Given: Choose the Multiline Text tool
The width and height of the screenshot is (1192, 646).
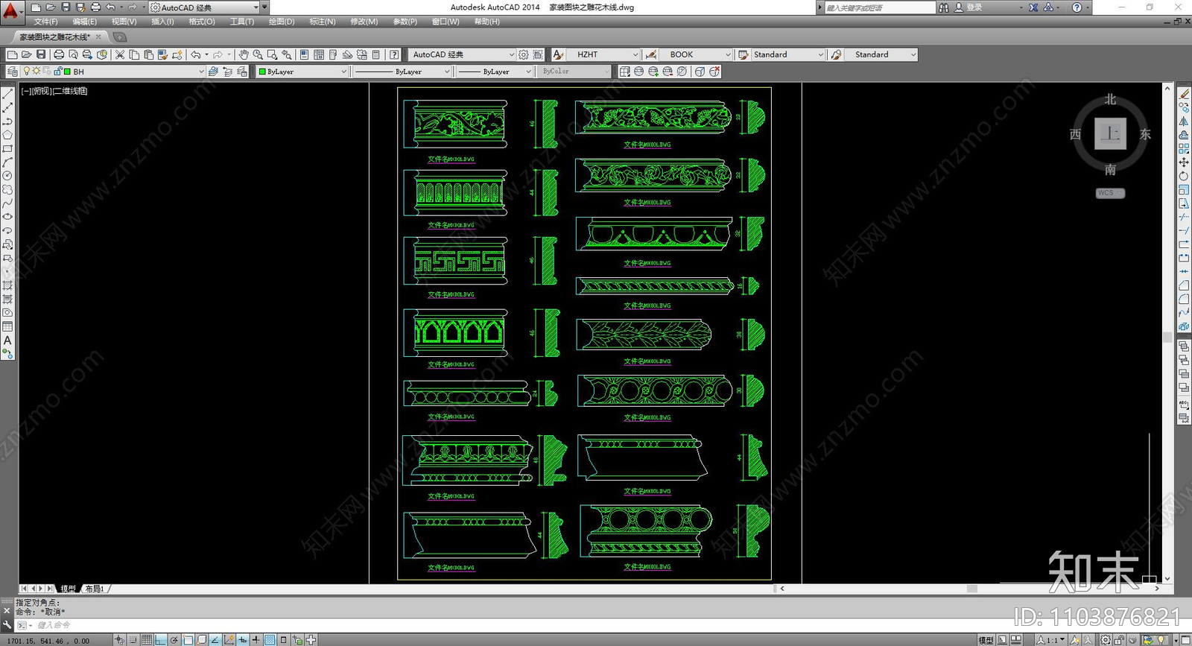Looking at the screenshot, I should (x=7, y=341).
